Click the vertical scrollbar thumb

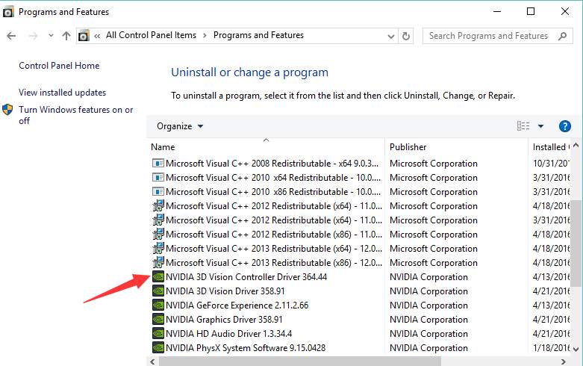coord(576,244)
